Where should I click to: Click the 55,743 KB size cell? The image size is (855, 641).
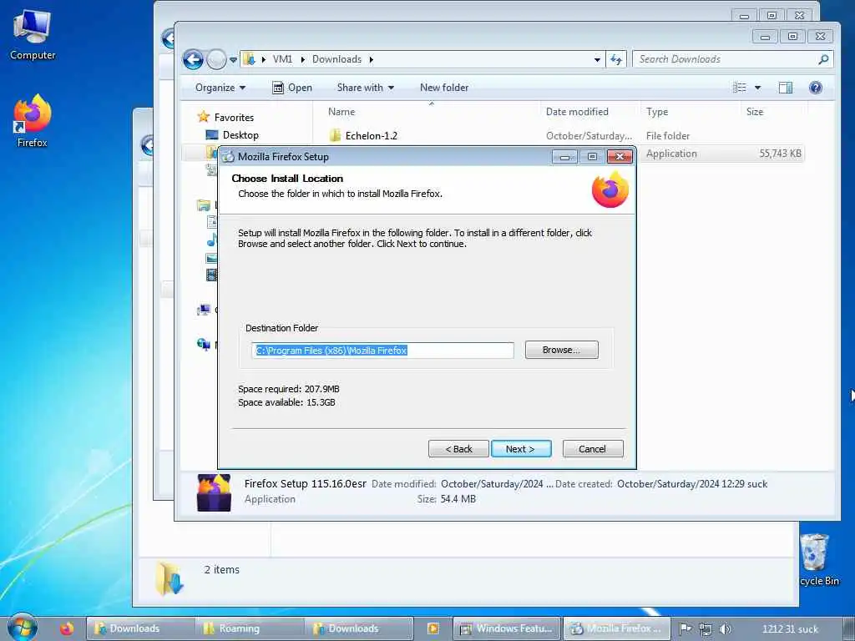[x=780, y=154]
